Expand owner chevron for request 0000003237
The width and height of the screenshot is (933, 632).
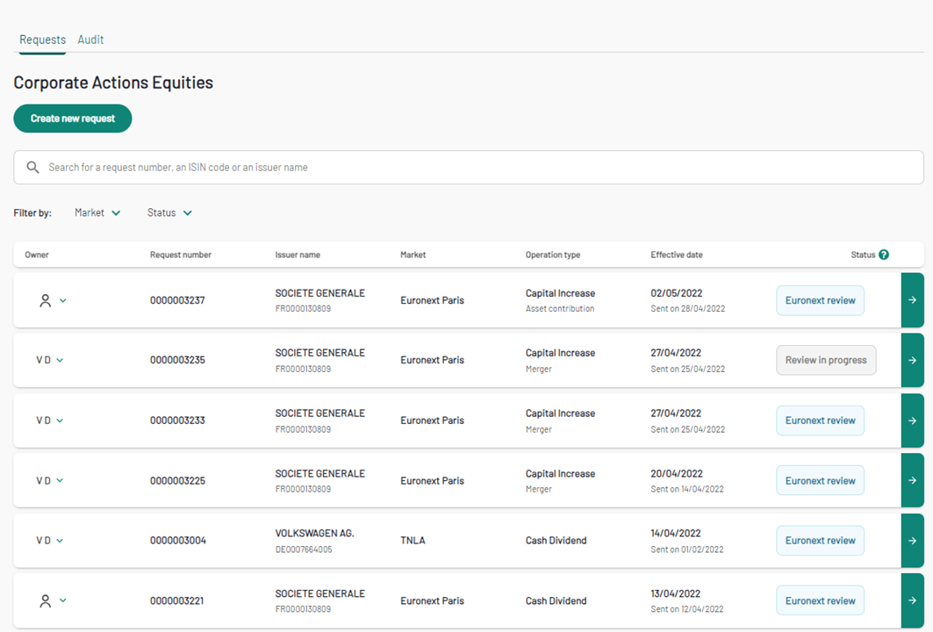[63, 300]
